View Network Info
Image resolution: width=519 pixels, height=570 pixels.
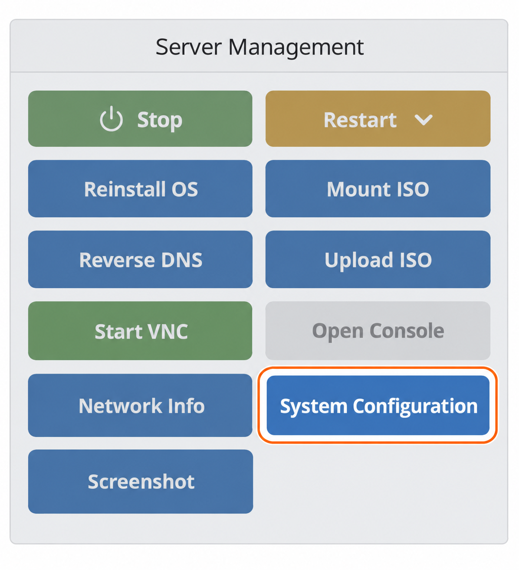tap(140, 405)
